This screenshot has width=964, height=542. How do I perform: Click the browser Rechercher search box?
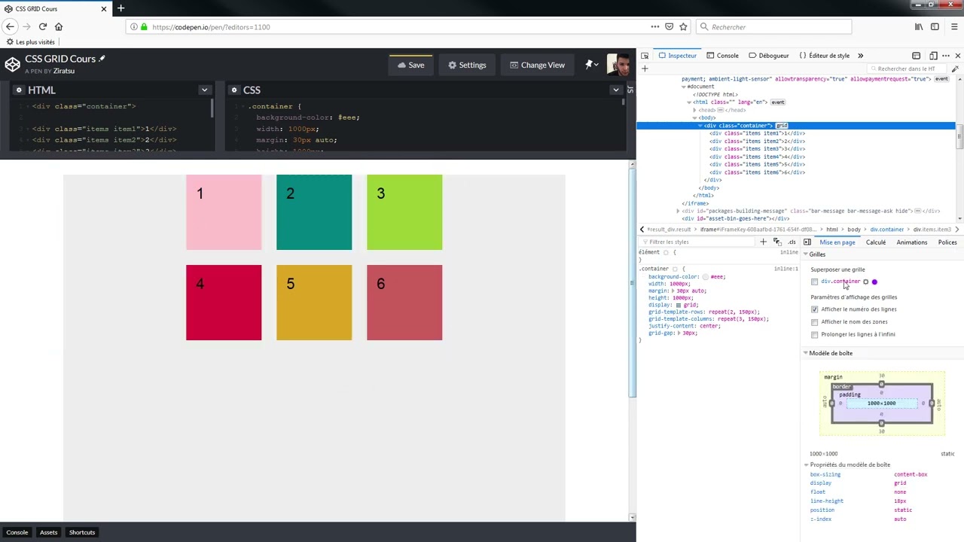coord(773,27)
